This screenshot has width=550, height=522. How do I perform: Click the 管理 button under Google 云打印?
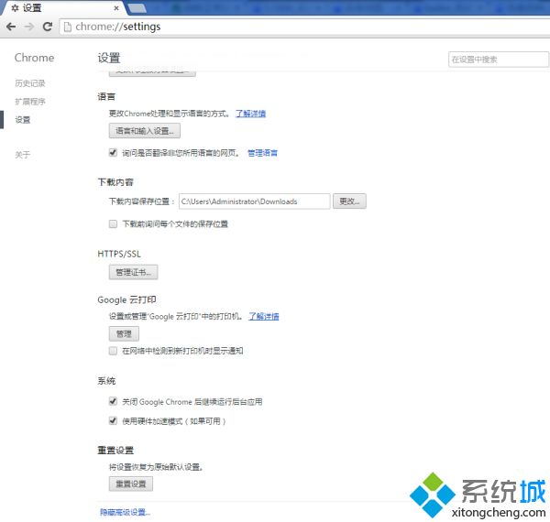tap(124, 333)
